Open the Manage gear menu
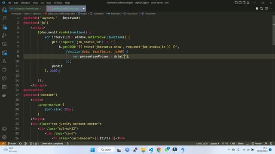 tap(4, 137)
